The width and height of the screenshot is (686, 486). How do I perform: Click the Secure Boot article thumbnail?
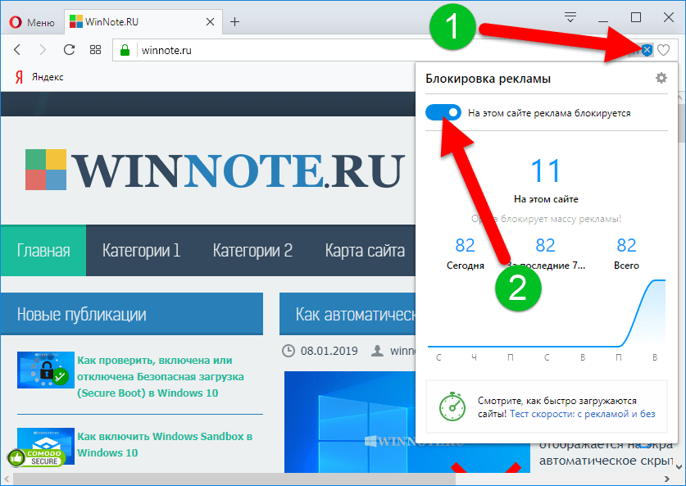(46, 370)
